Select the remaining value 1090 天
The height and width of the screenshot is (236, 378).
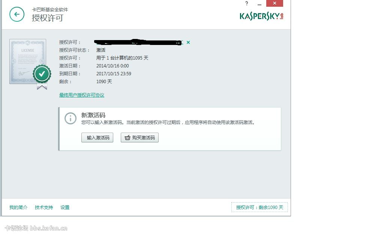click(104, 82)
